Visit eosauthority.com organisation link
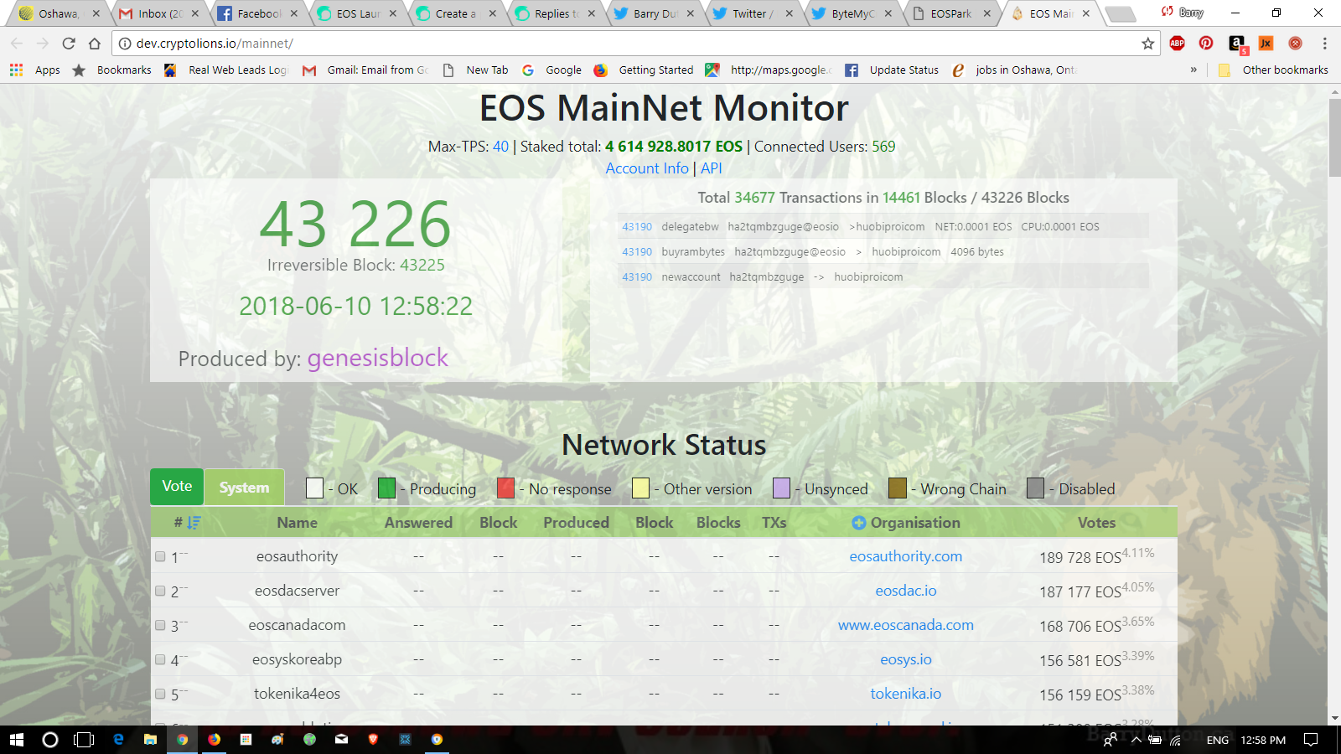 point(905,556)
